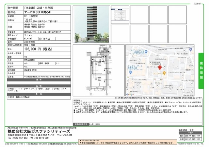Screen dimensions: 209x147
Task: Click the Powered by RealNetPro footer text
Action: click(190, 144)
